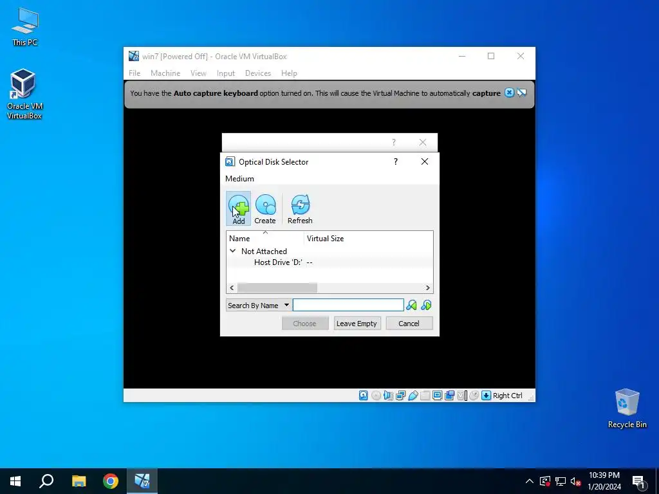Screen dimensions: 659x494
Task: Click the Optical Disk Selector help question mark
Action: (x=396, y=161)
